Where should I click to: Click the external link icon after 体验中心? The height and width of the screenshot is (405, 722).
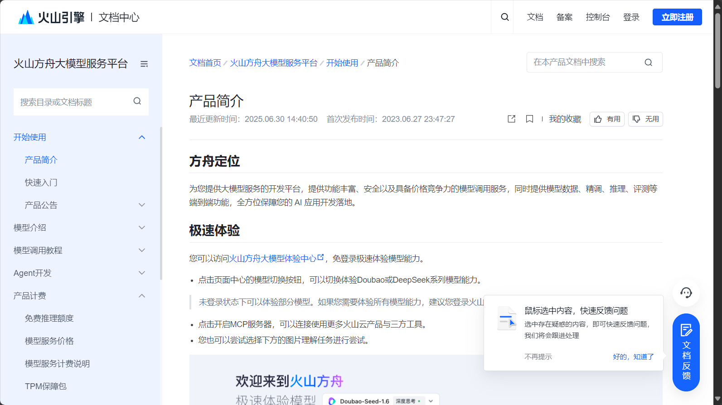[320, 257]
